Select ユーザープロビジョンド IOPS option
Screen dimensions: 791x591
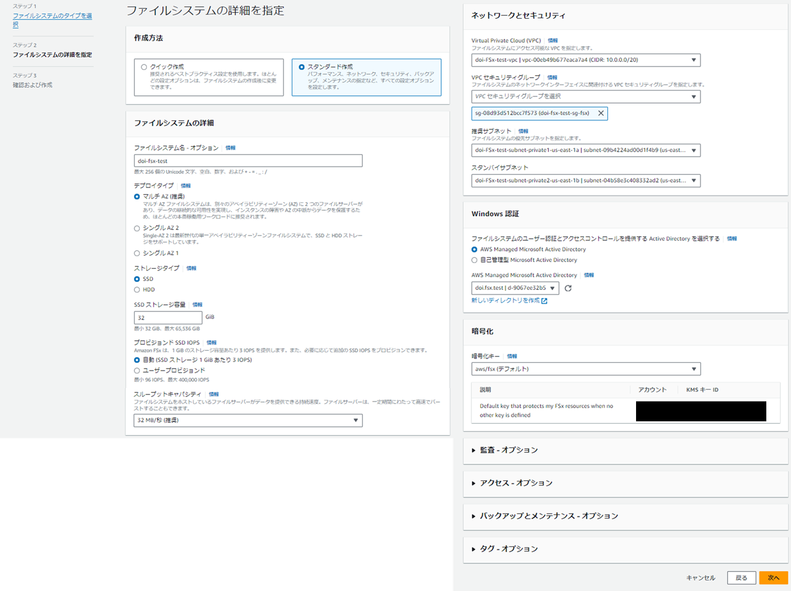pos(137,370)
